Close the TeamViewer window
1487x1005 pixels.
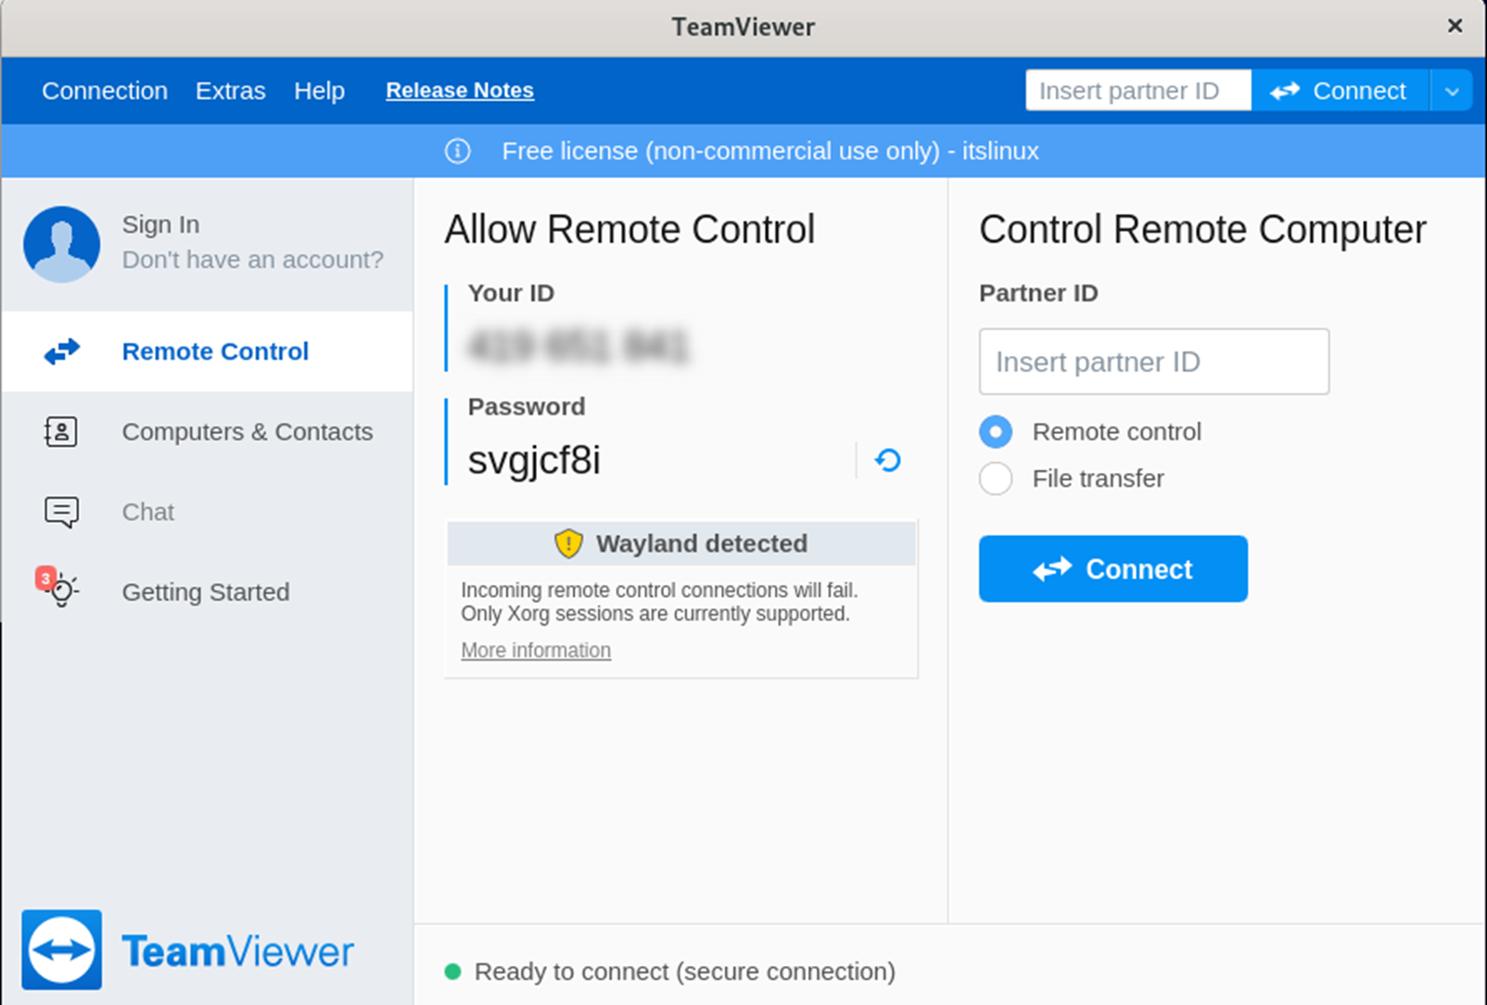pos(1455,26)
